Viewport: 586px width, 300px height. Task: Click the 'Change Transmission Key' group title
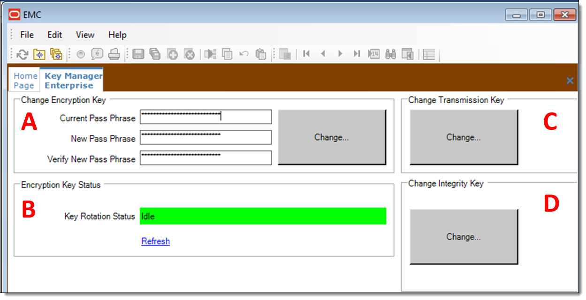[x=456, y=100]
